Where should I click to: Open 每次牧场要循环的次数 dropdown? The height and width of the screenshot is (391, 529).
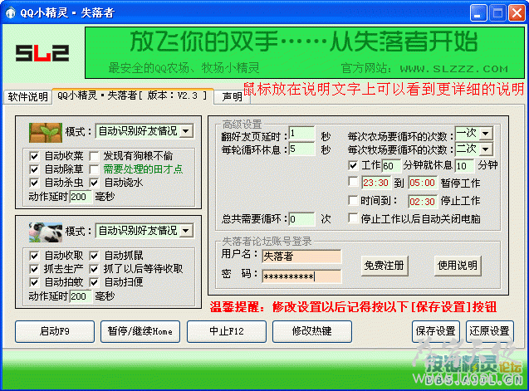click(486, 149)
